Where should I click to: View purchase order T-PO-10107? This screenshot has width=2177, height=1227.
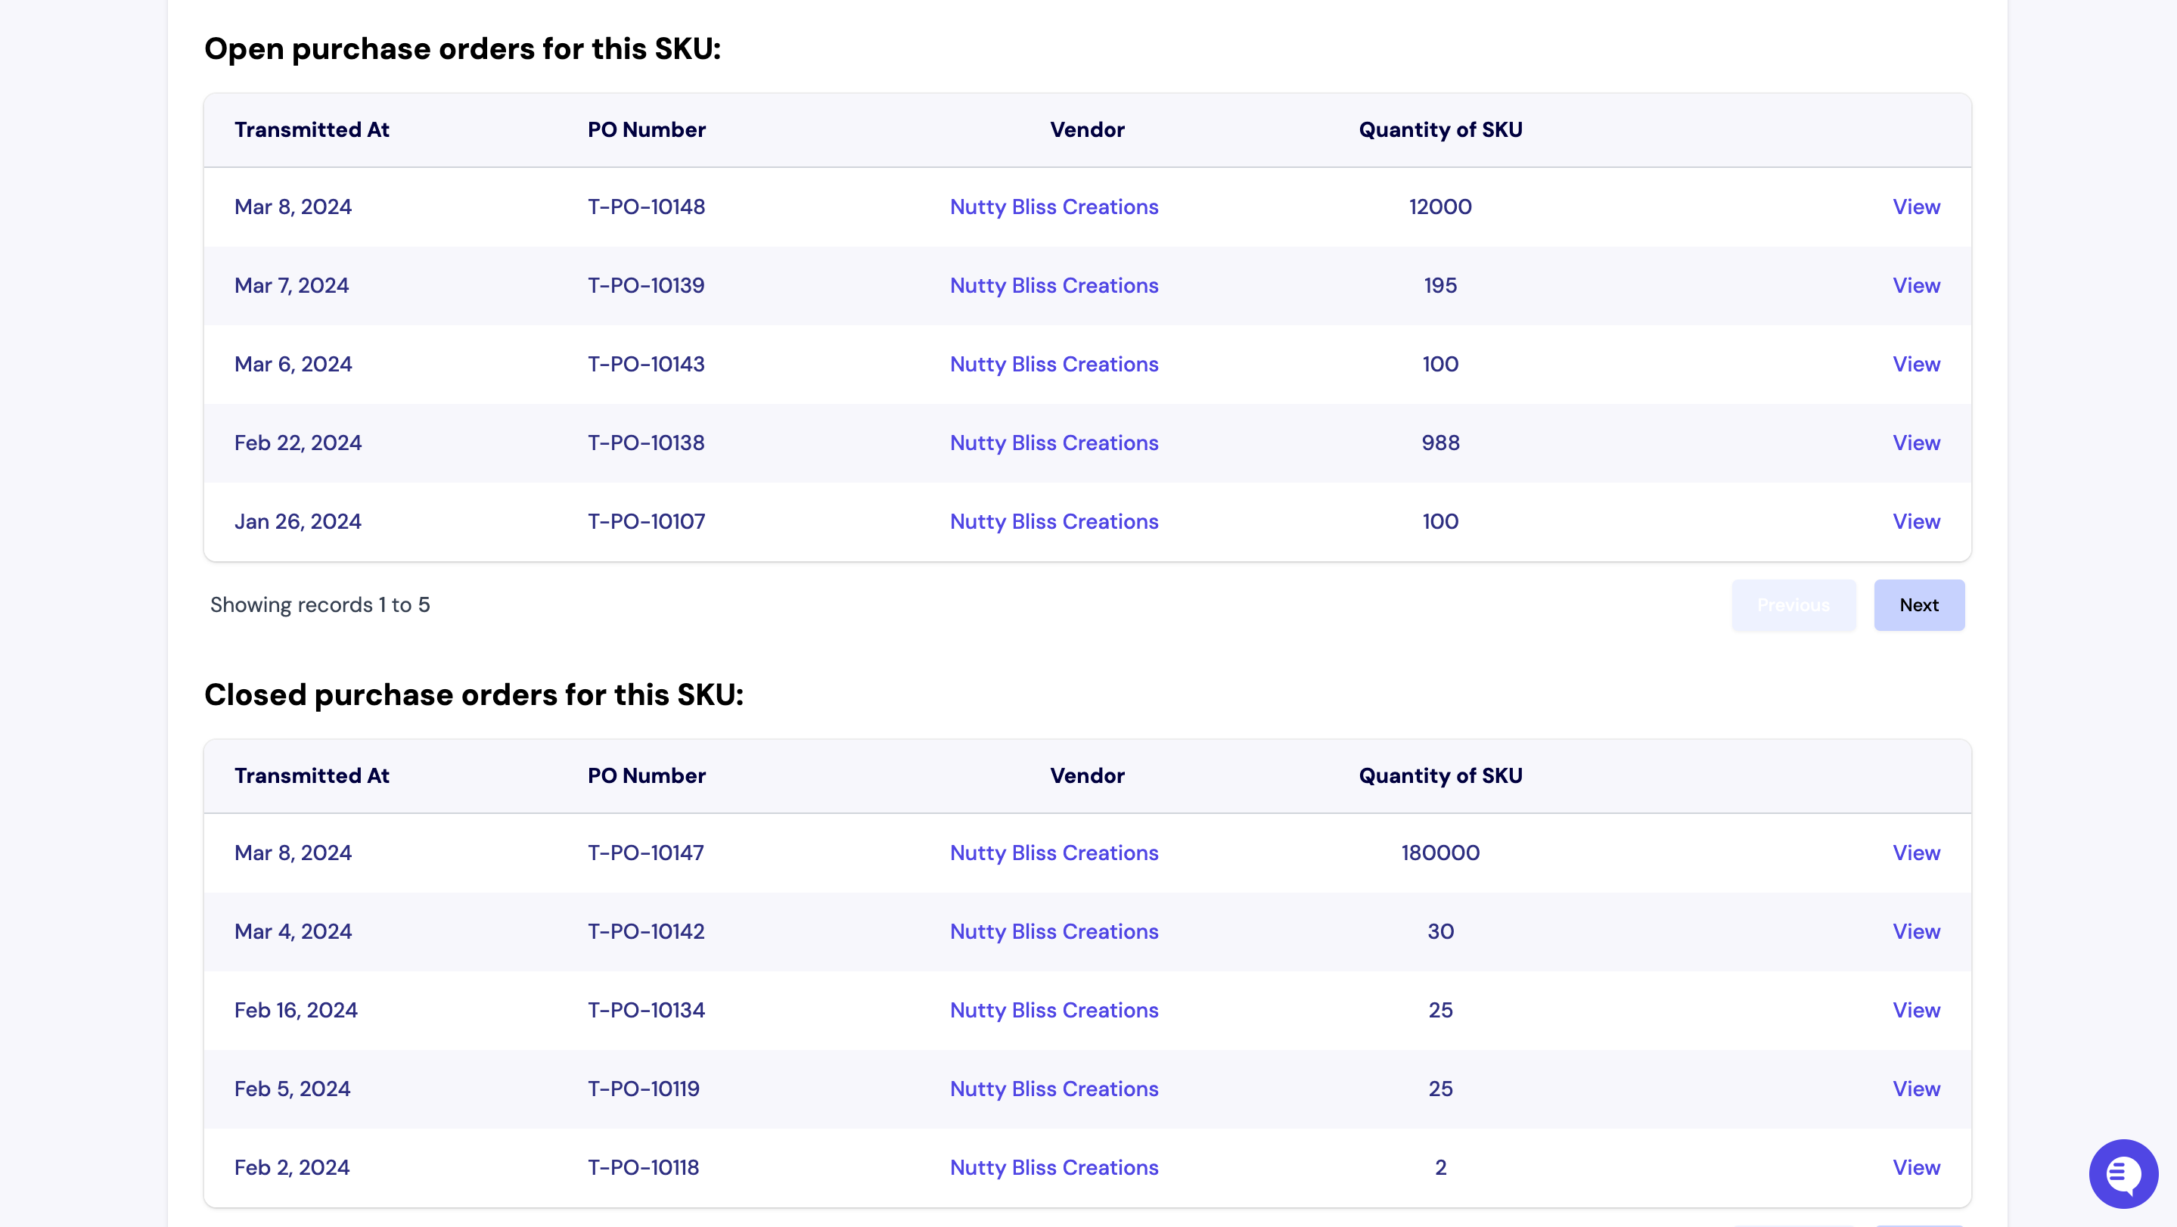[1916, 520]
